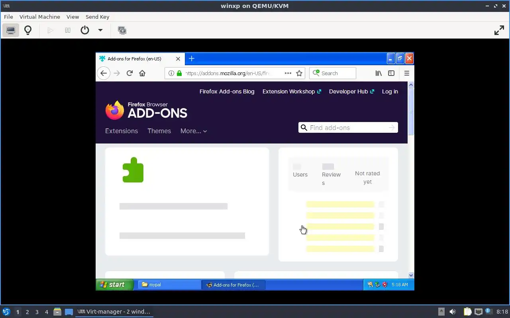Switch to workspace 3 in the pager
Image resolution: width=510 pixels, height=318 pixels.
pos(37,312)
